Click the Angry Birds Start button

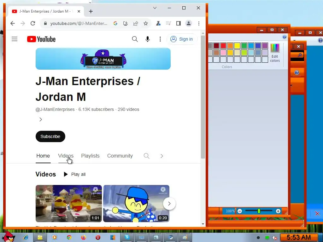(x=8, y=237)
